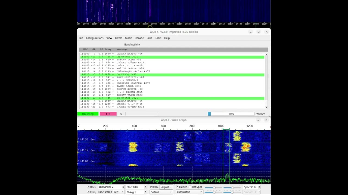The image size is (348, 195).
Task: Click Band Activity scrollbar down arrow
Action: 266,107
